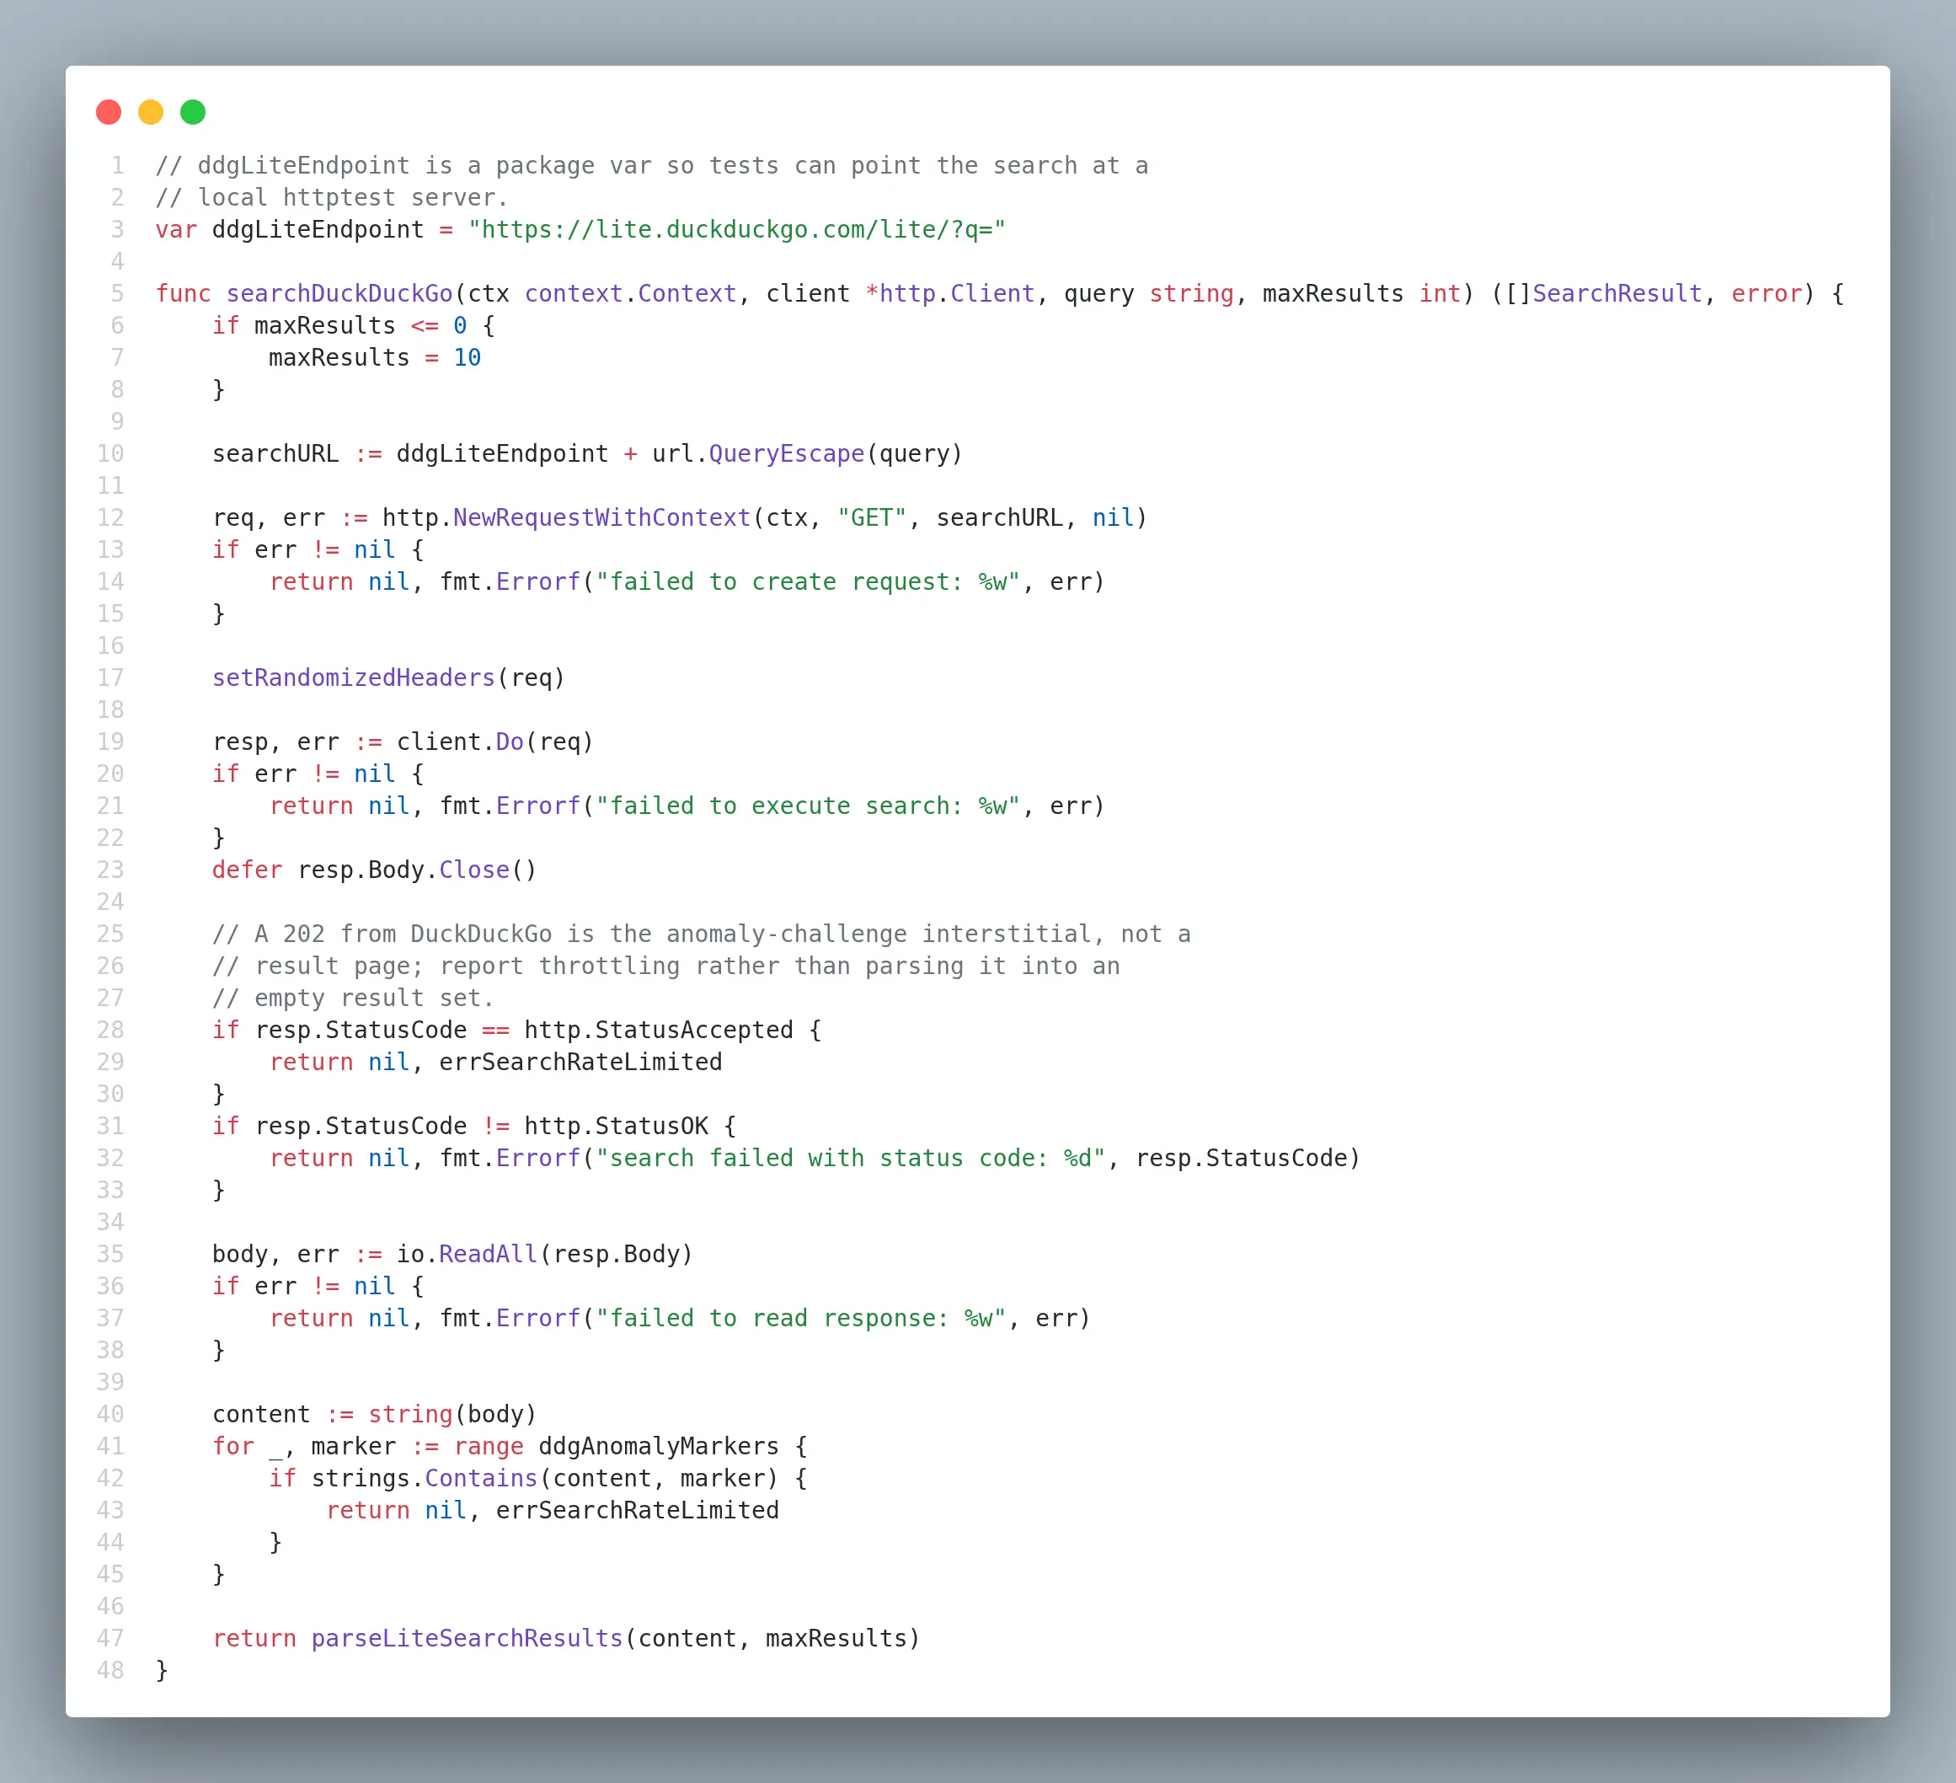Click "failed to execute search: %w" string
The height and width of the screenshot is (1783, 1956).
[x=807, y=806]
